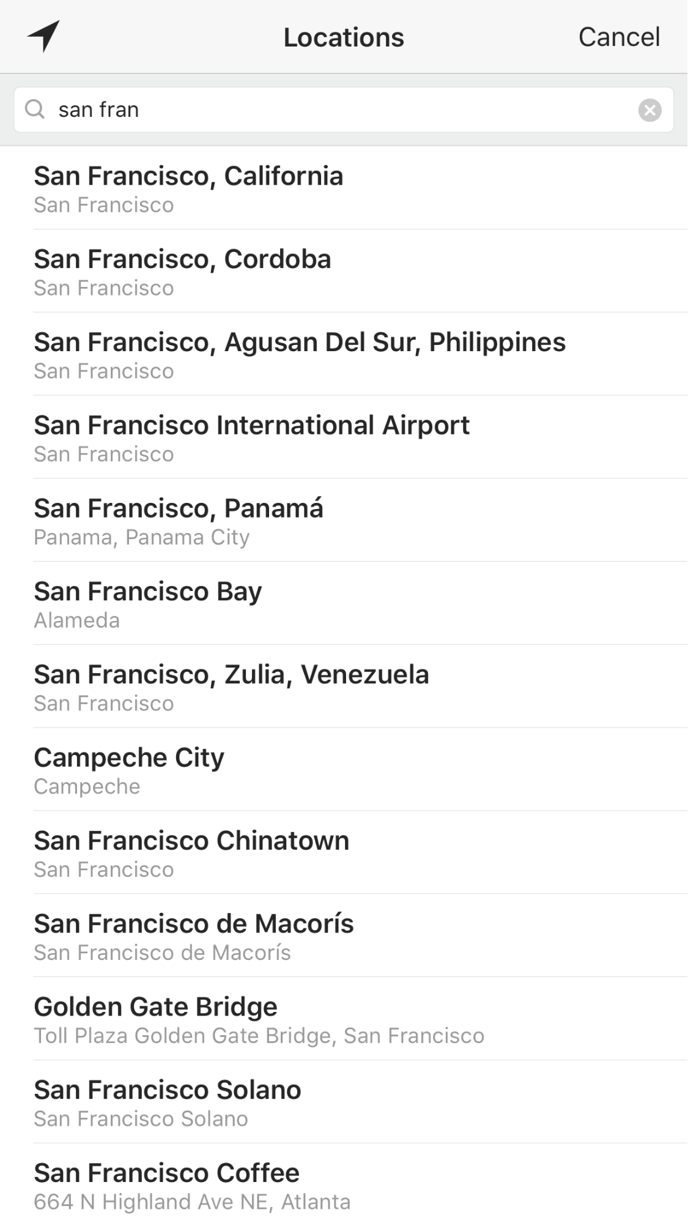Cancel the location search
This screenshot has width=688, height=1223.
click(619, 37)
